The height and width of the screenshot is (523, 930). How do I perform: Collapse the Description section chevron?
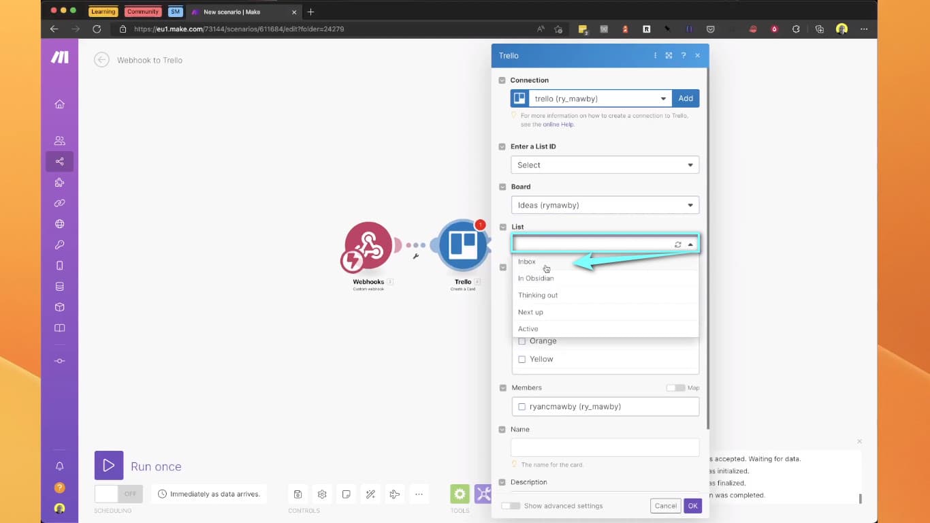[502, 482]
